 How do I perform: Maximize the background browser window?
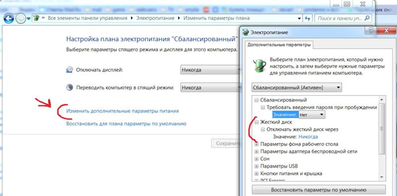click(x=347, y=4)
